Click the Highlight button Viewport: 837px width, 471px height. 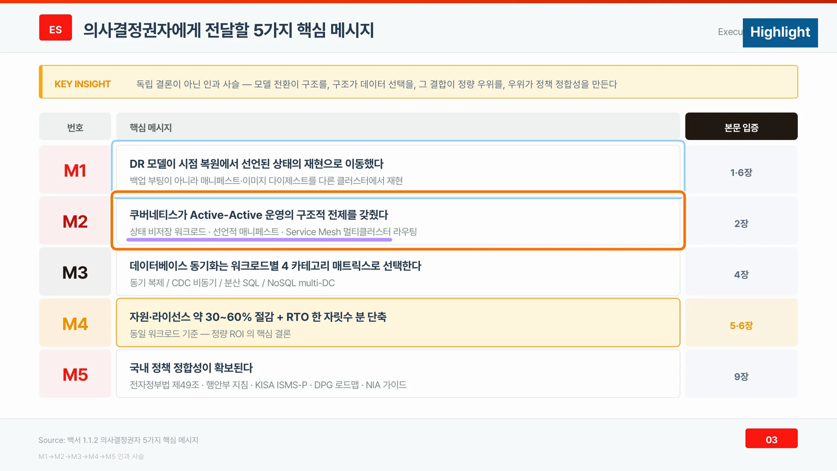(780, 32)
